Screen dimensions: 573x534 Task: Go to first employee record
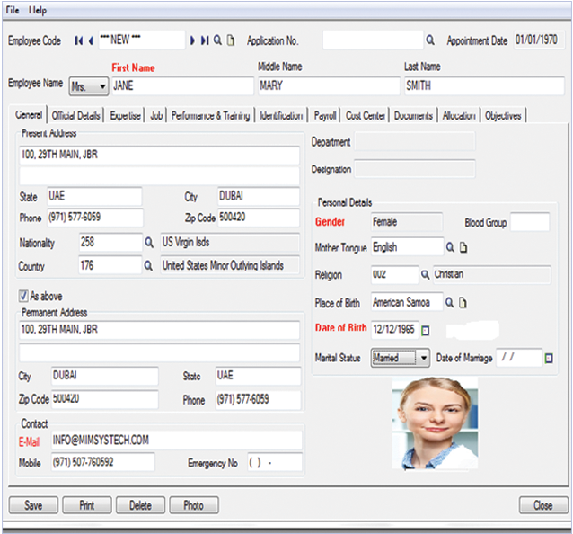click(78, 40)
